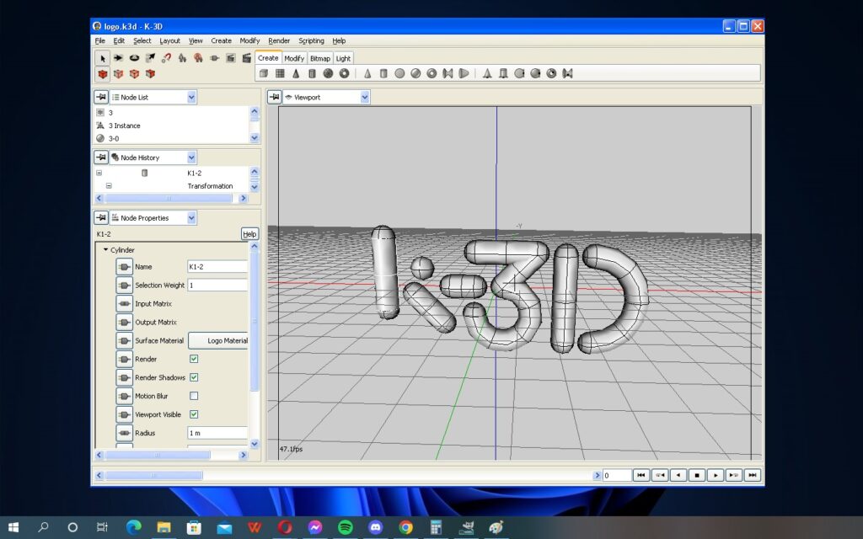
Task: Click the frame number field showing 0
Action: (x=617, y=475)
